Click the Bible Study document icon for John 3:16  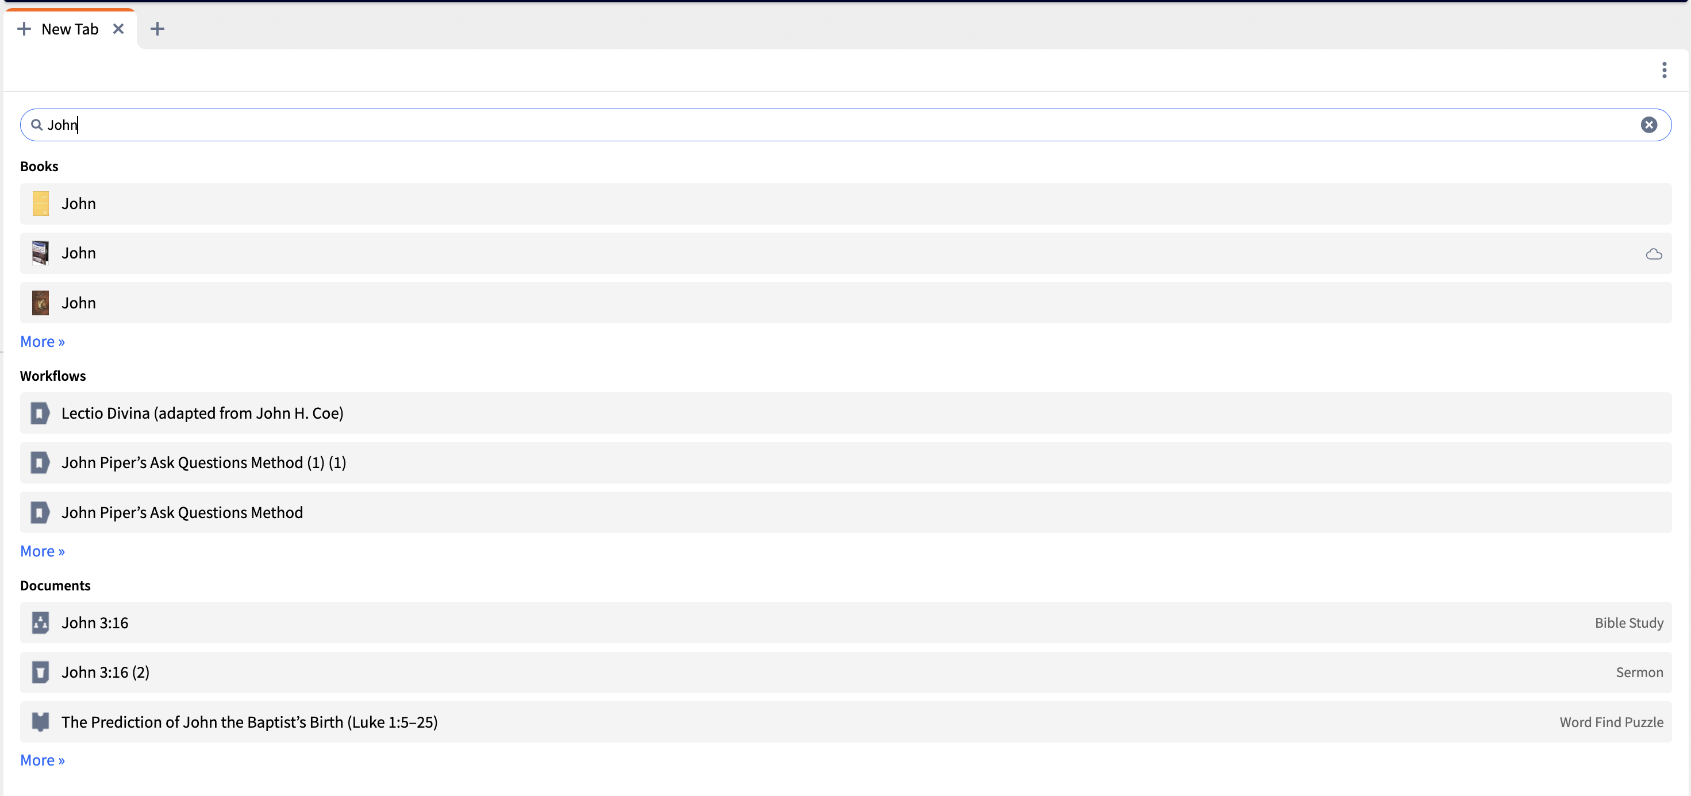click(41, 623)
